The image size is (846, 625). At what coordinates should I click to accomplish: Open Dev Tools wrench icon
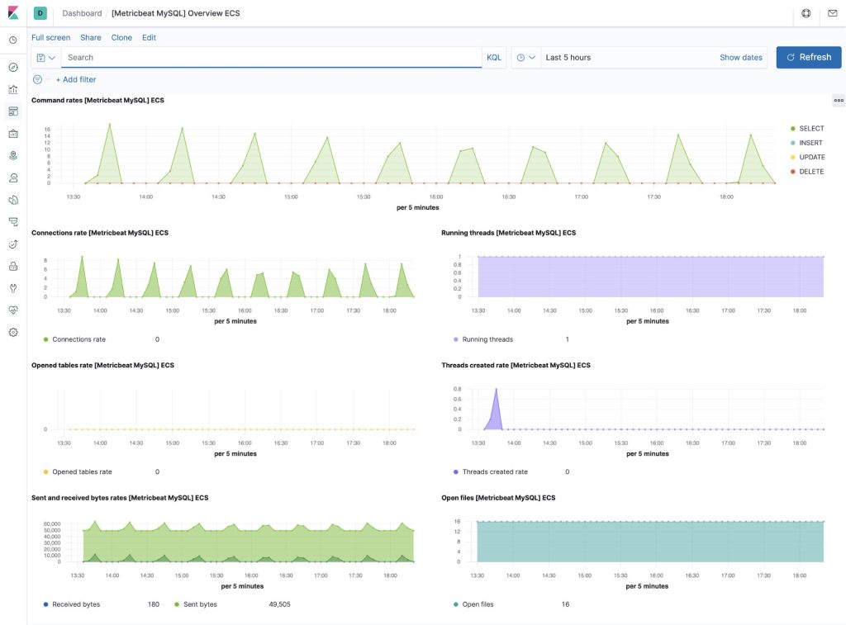[x=13, y=288]
